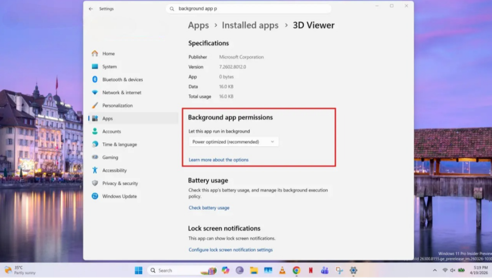Click the battery icon in system tray
The height and width of the screenshot is (278, 492).
[461, 270]
